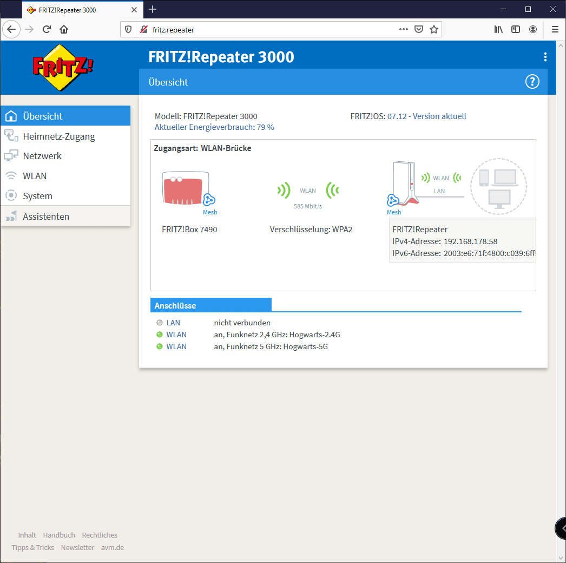This screenshot has width=566, height=563.
Task: Click the IPv6-Adresse text
Action: pos(464,253)
